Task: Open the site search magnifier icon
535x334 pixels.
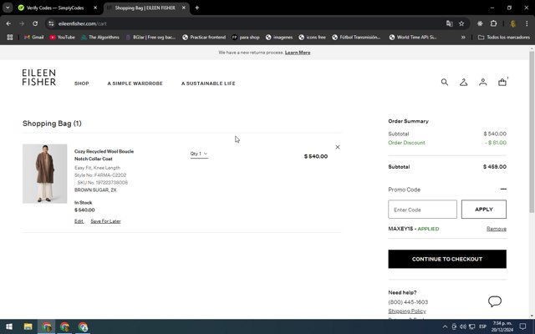Action: (x=444, y=82)
